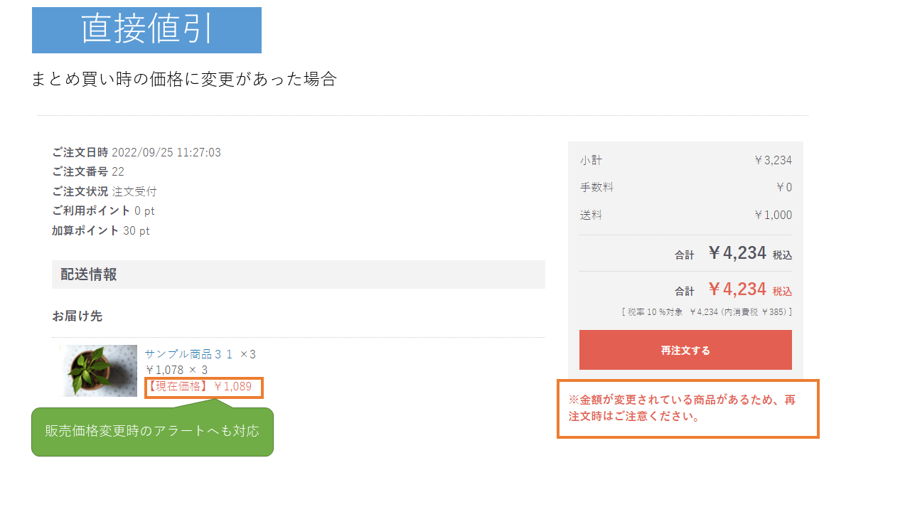Click the blue 直接値引 title banner
Image resolution: width=910 pixels, height=512 pixels.
pyautogui.click(x=146, y=30)
